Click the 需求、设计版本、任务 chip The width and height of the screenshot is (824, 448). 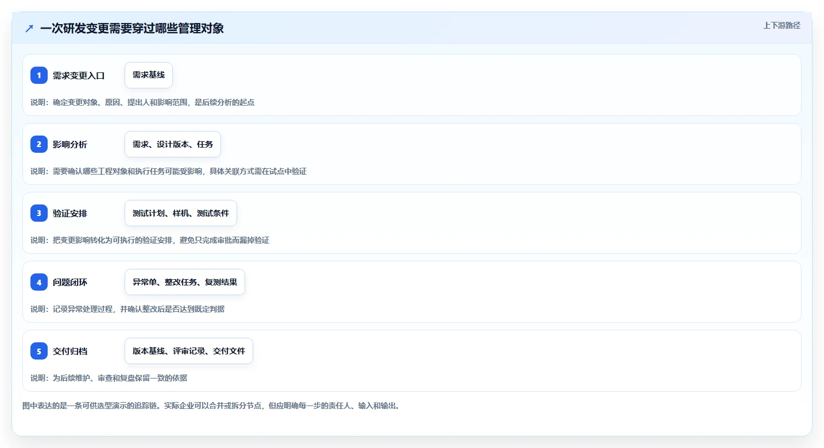tap(173, 144)
